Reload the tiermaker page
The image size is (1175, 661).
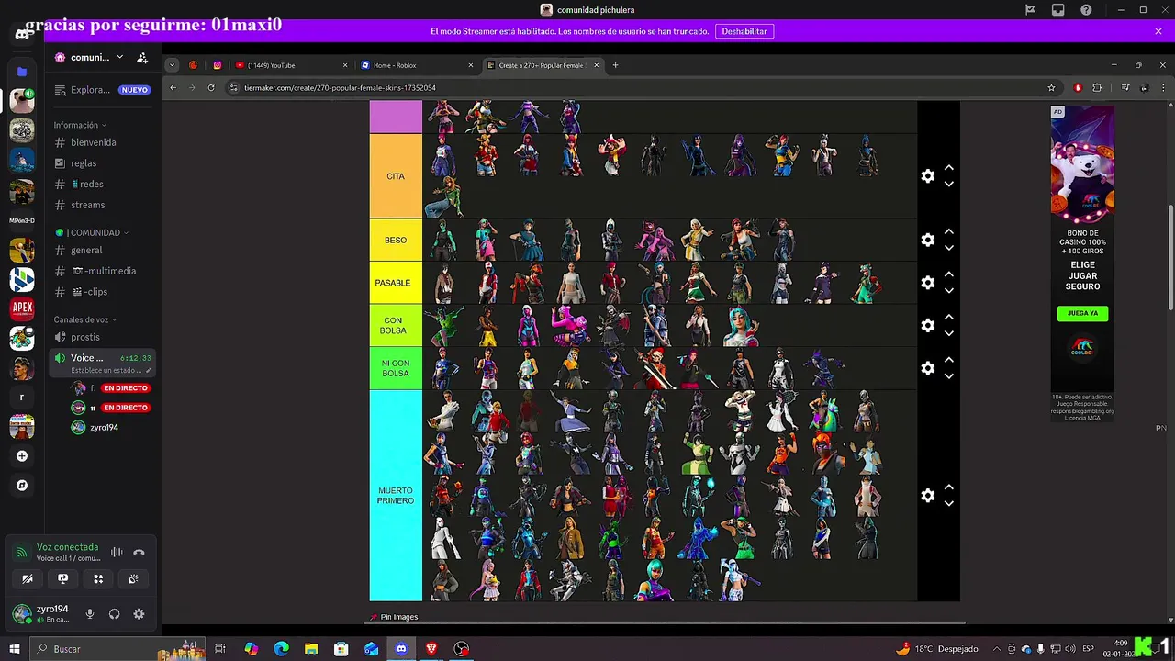pyautogui.click(x=211, y=87)
